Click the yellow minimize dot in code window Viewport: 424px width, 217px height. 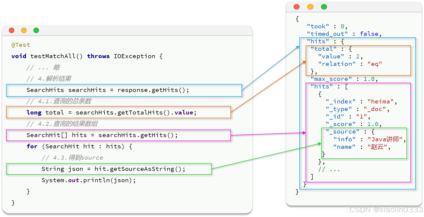point(24,30)
